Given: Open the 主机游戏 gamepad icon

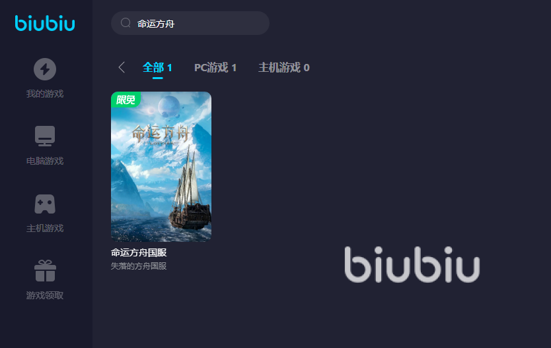Looking at the screenshot, I should (x=45, y=204).
